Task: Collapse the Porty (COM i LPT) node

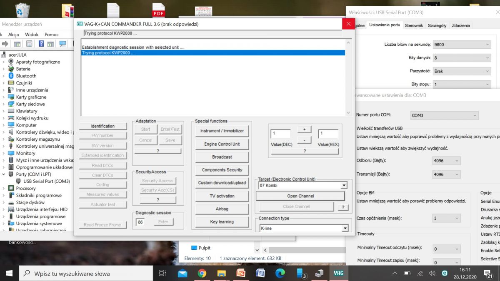Action: click(x=4, y=174)
